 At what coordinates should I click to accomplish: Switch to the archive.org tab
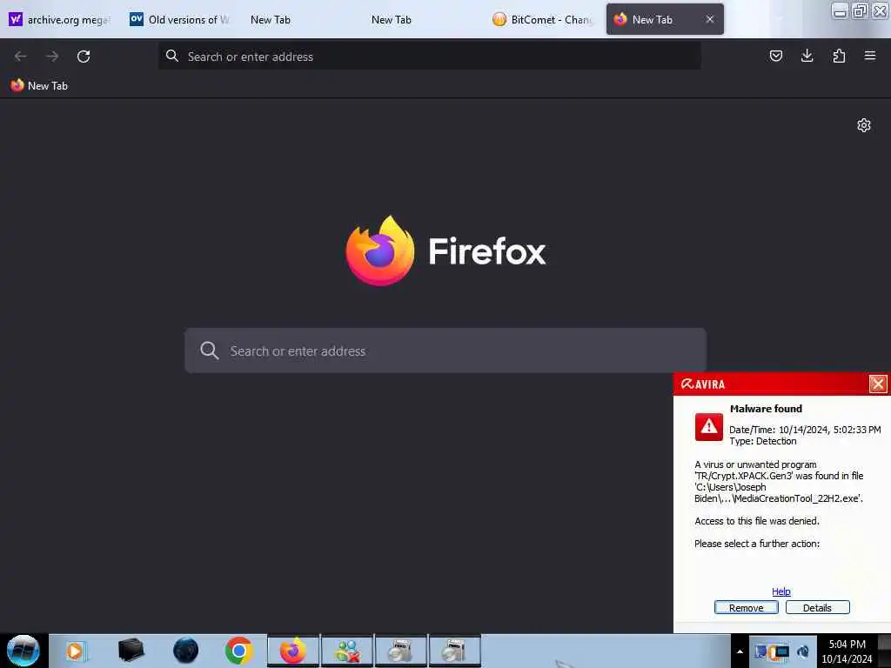[x=60, y=20]
